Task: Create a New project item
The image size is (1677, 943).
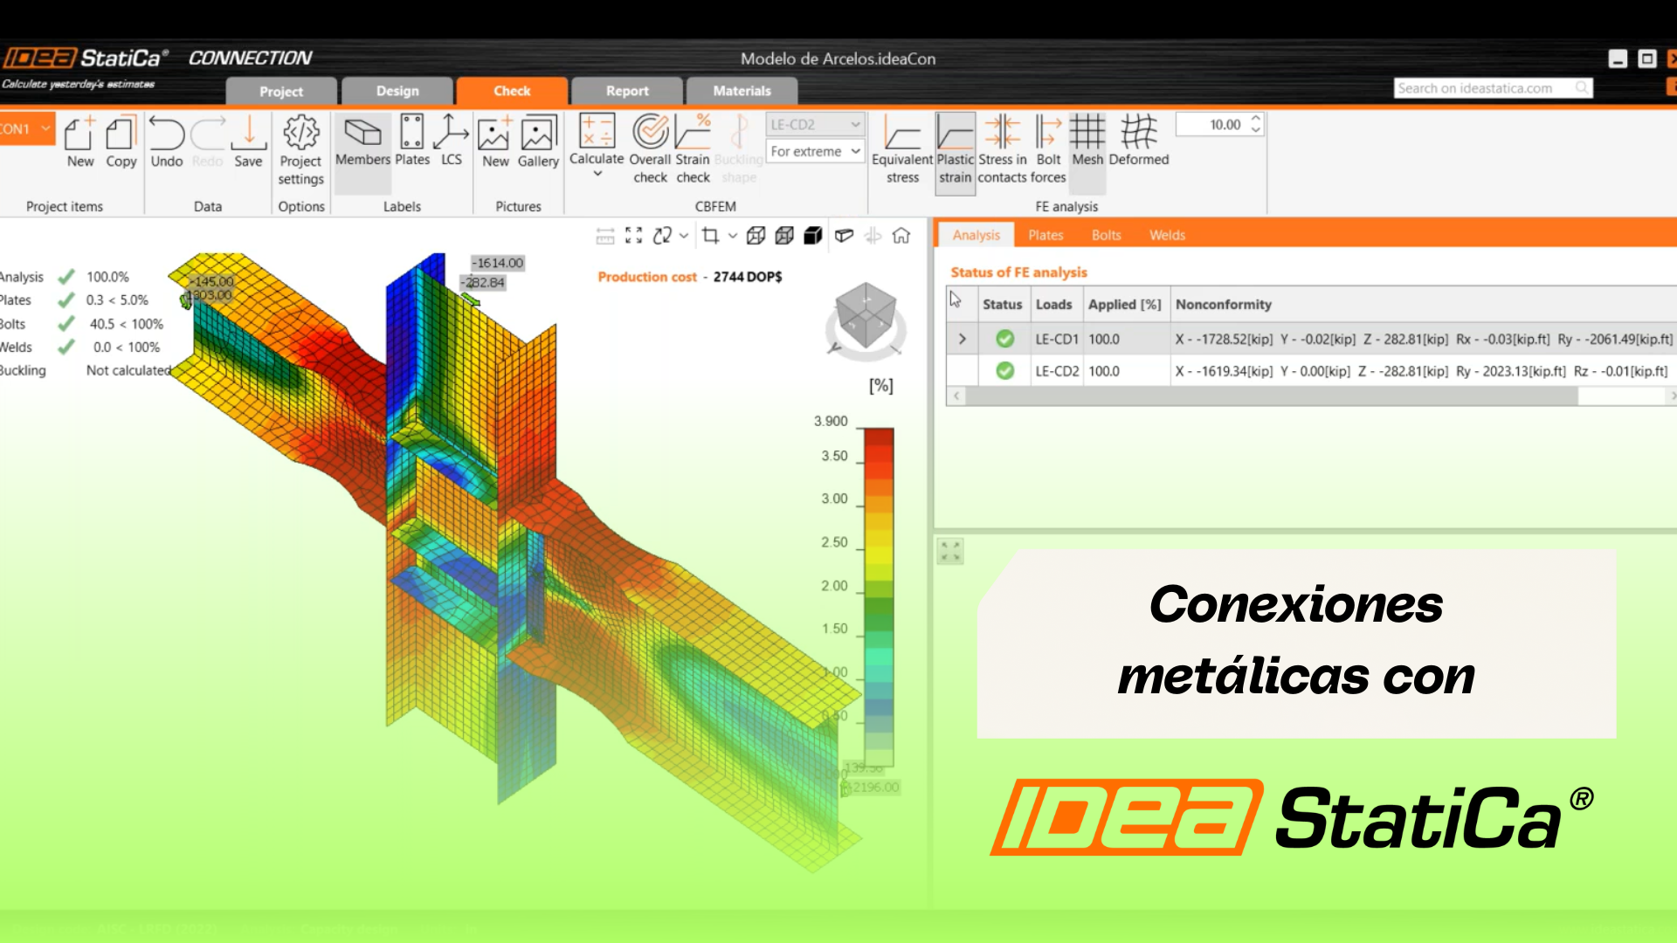Action: tap(79, 141)
